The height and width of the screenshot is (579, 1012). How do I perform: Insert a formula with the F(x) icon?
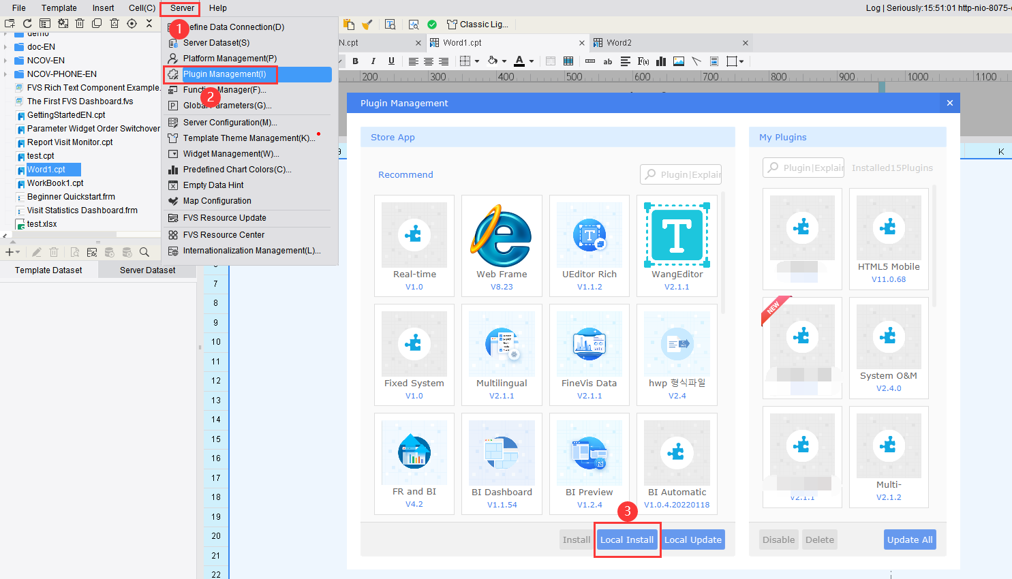tap(643, 61)
